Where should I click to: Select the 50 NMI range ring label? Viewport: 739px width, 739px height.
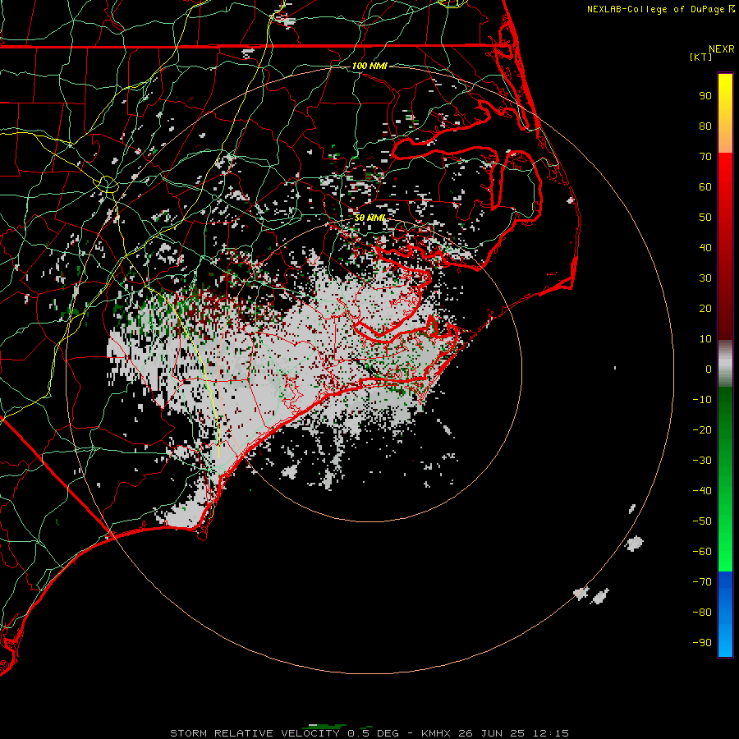click(369, 218)
